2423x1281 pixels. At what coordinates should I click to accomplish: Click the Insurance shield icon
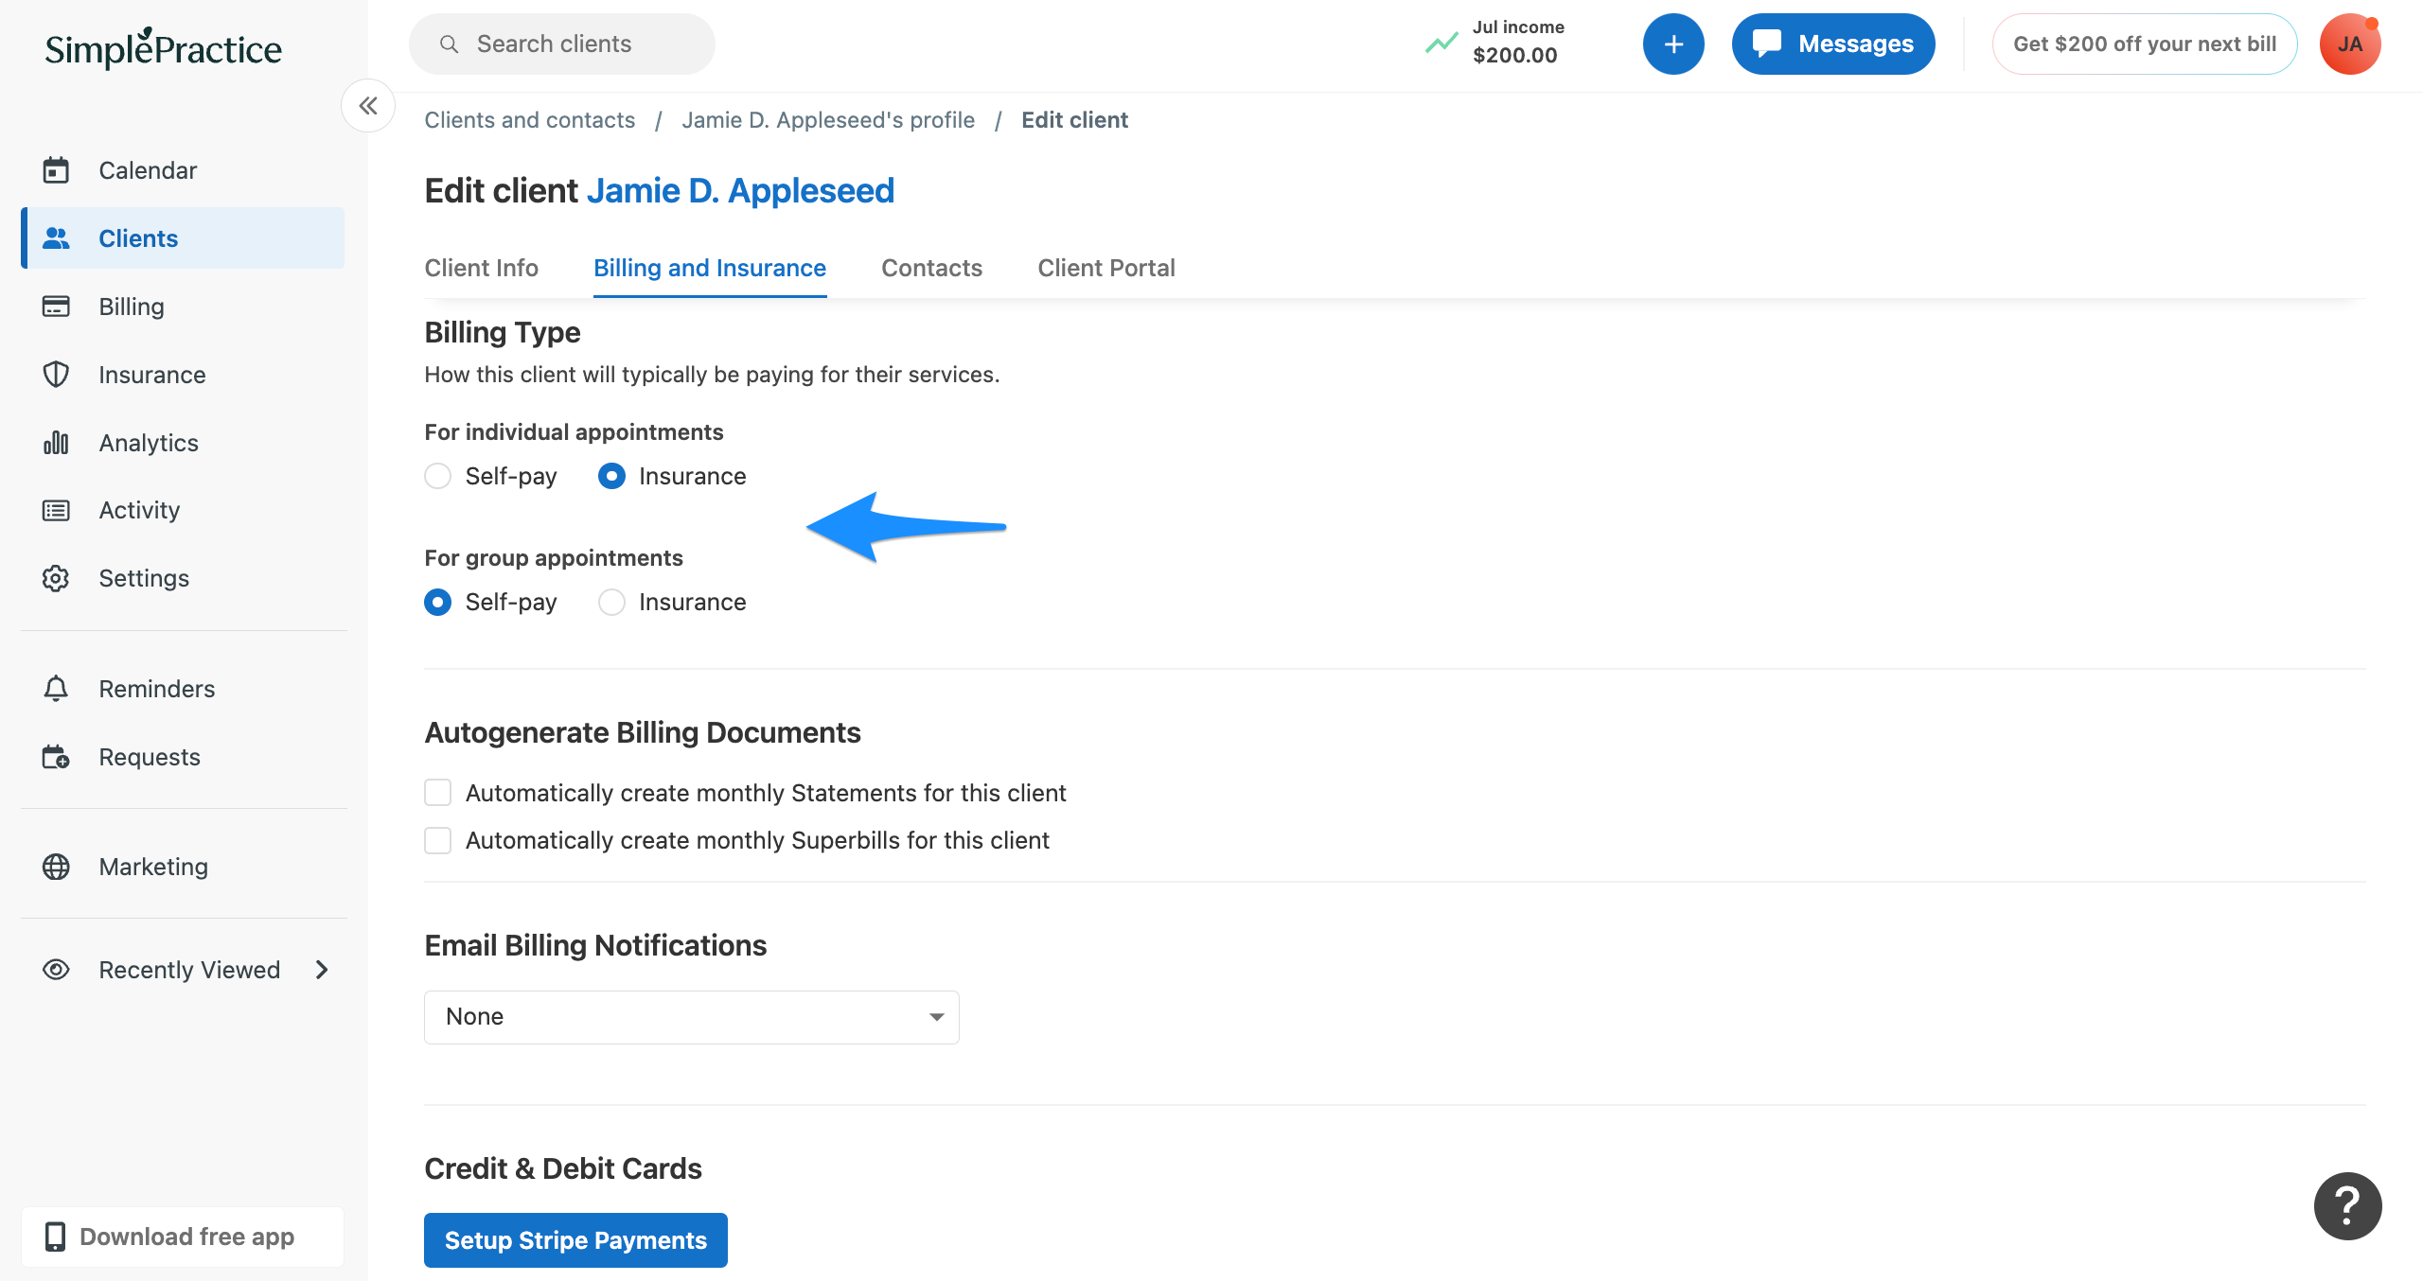tap(56, 375)
